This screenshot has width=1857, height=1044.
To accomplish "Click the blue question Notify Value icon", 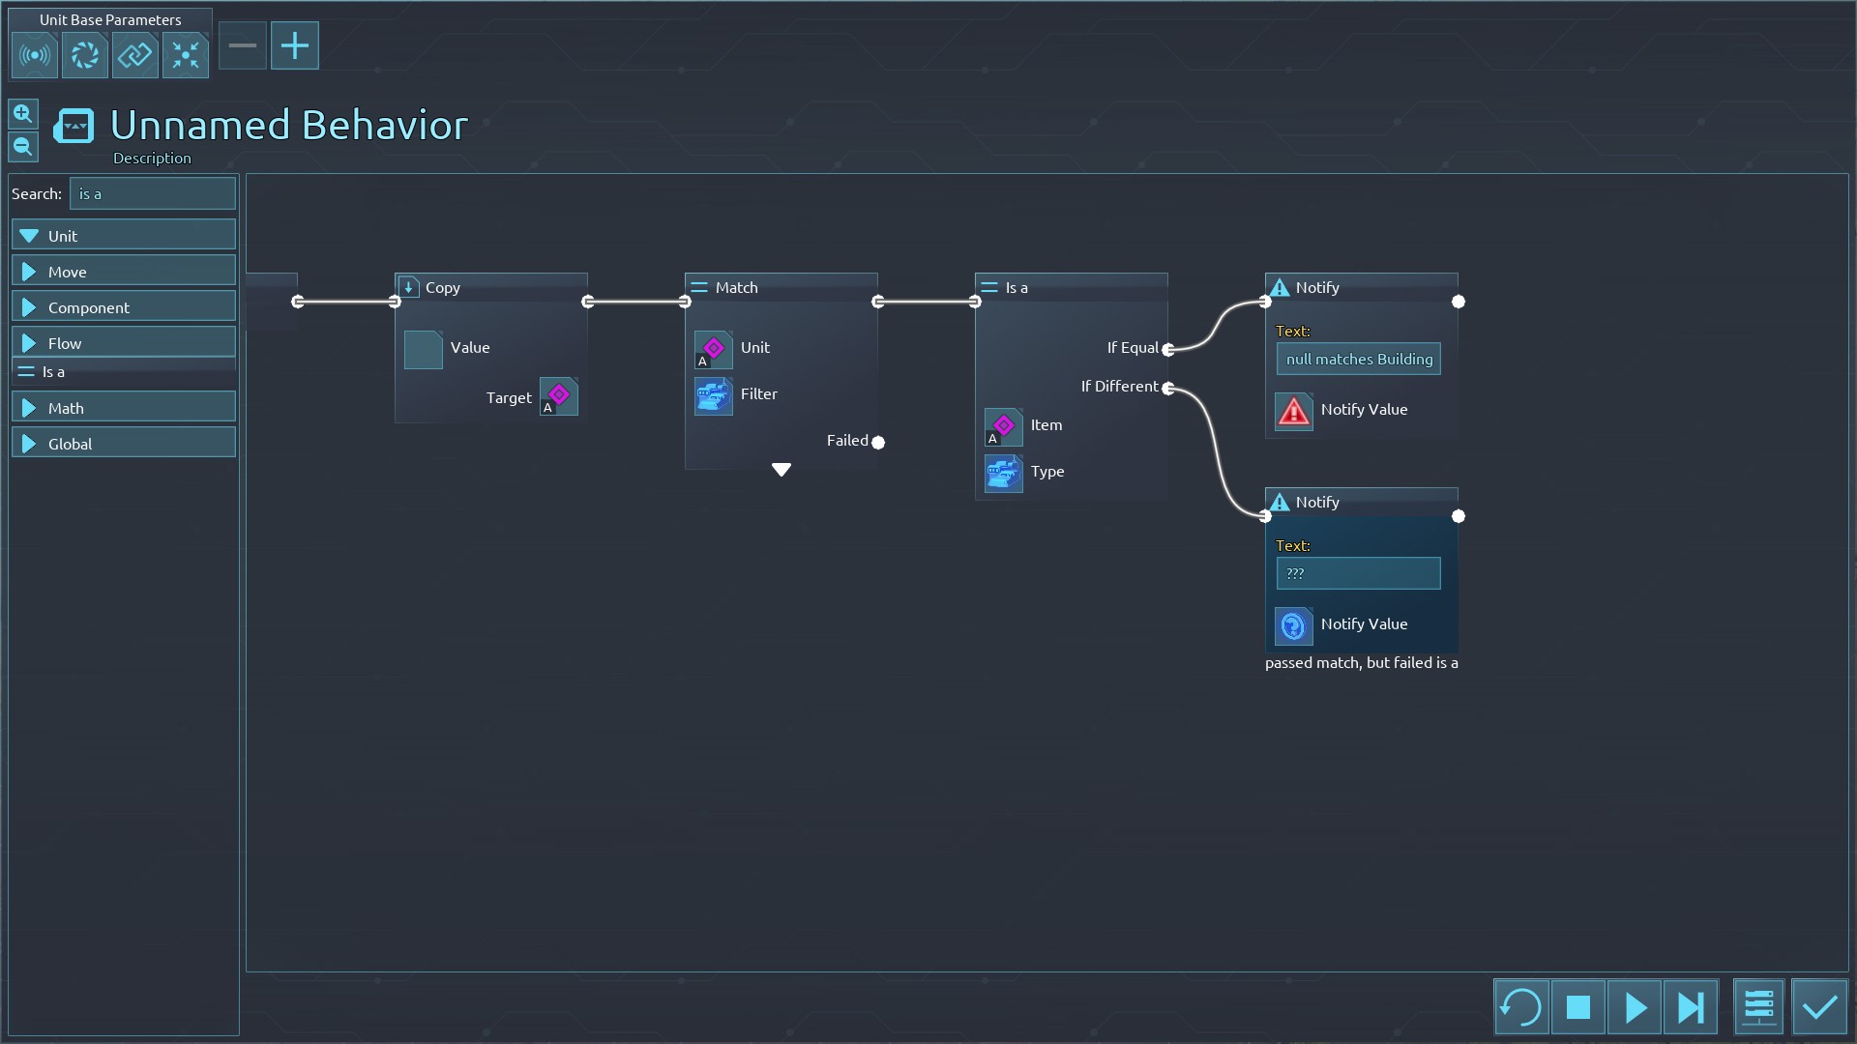I will point(1293,625).
